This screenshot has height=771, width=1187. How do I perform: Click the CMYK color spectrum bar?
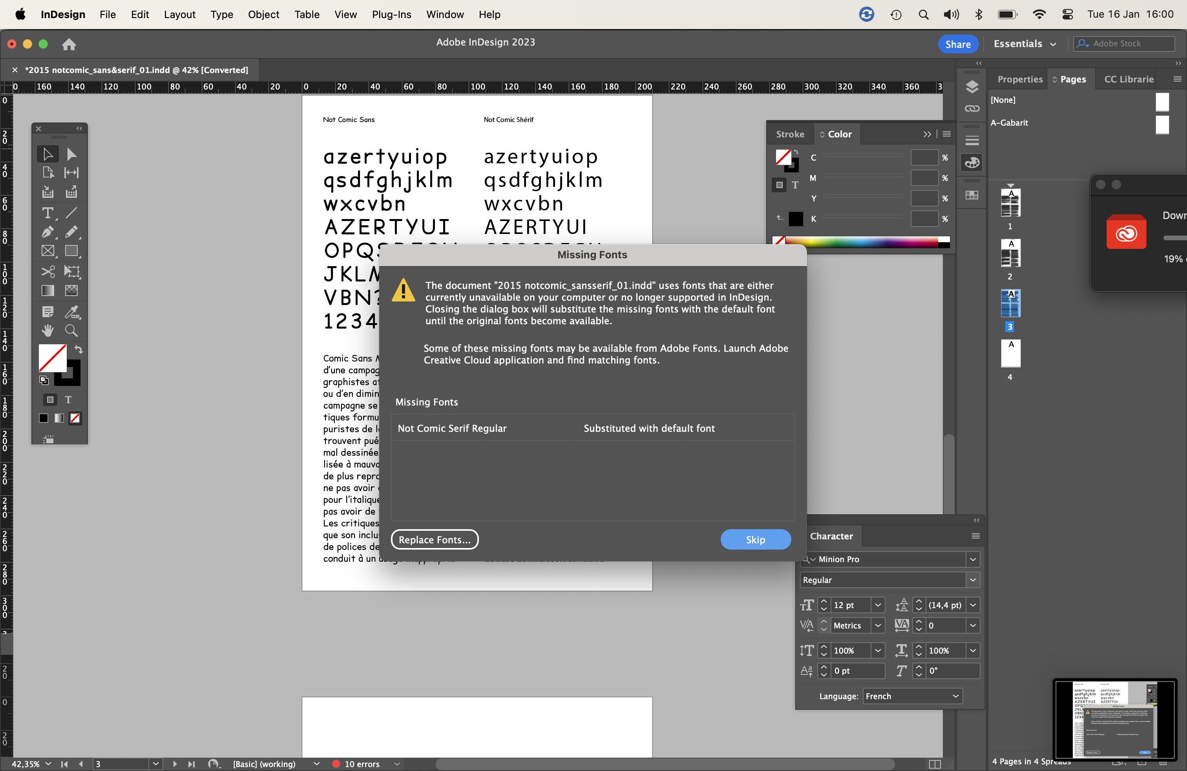tap(863, 242)
